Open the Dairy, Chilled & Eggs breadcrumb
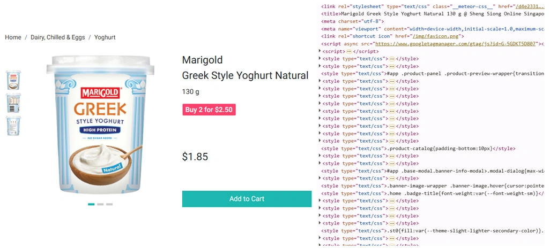This screenshot has height=249, width=550. (x=58, y=37)
